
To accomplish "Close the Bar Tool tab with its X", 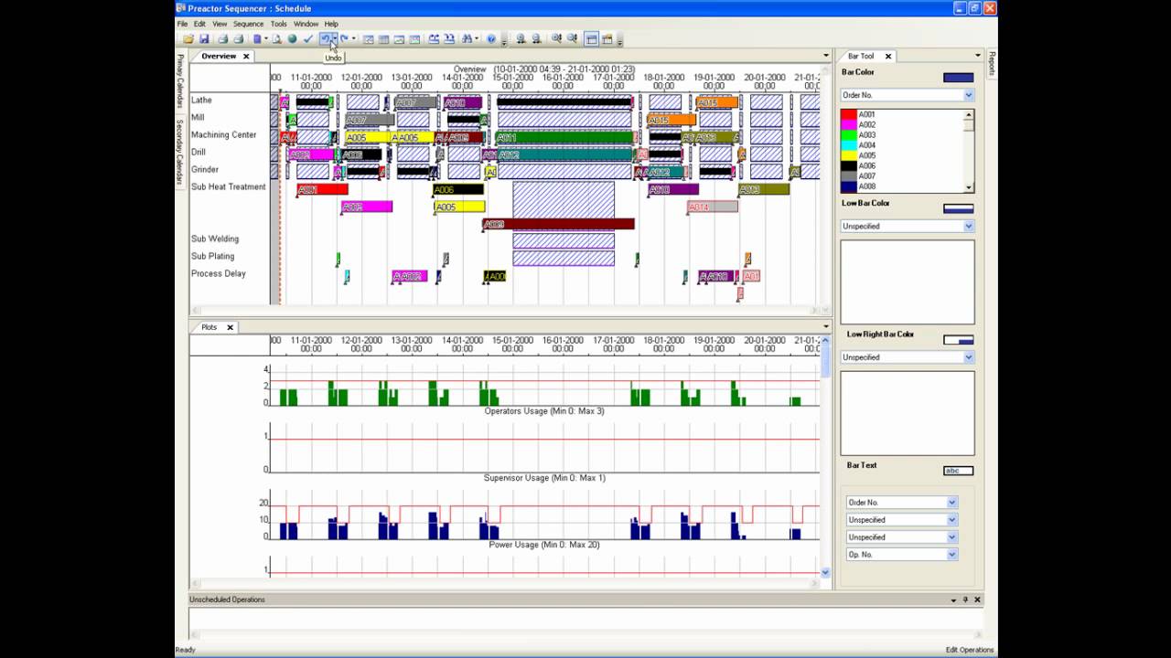I will 887,57.
